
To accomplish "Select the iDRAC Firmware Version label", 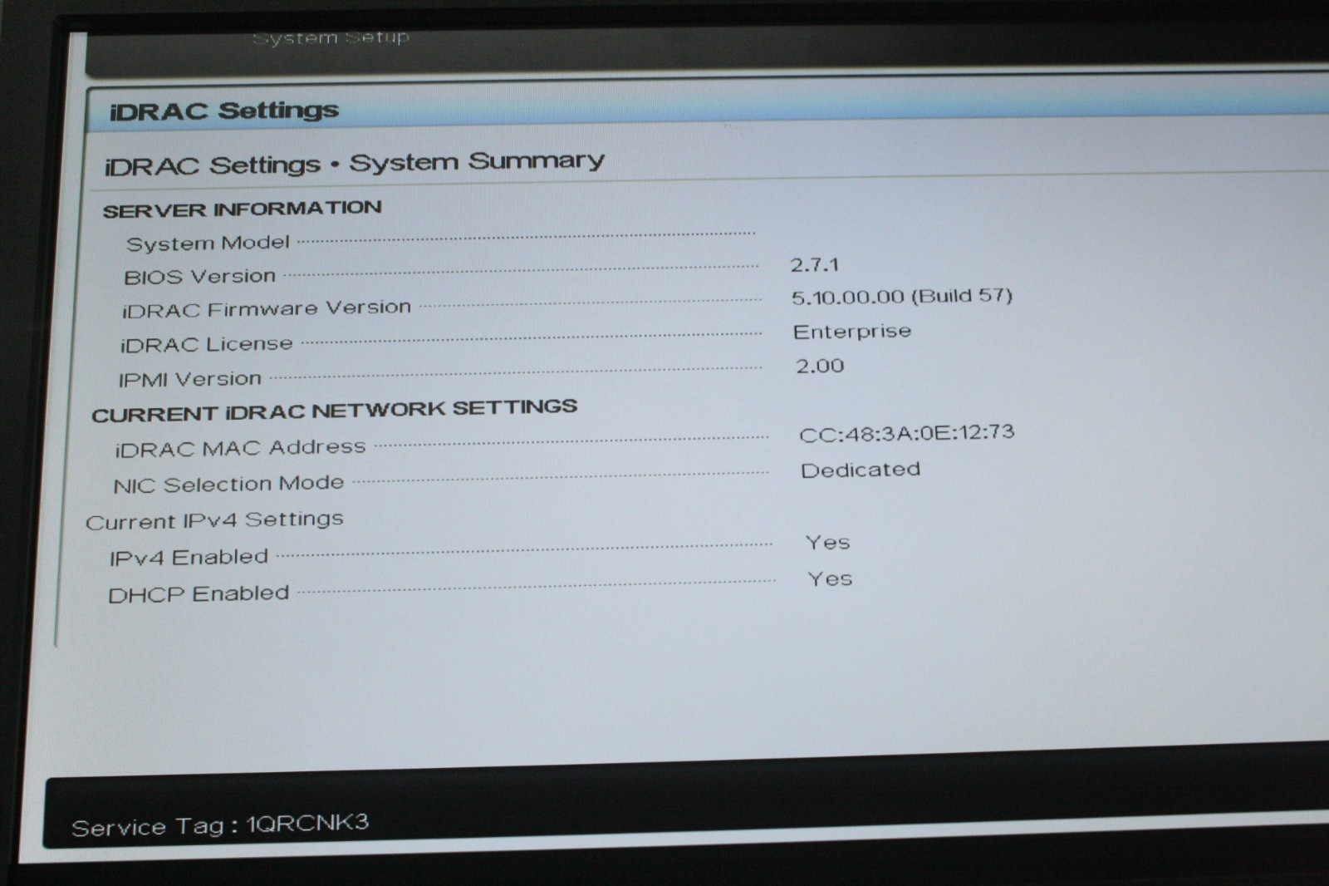I will pyautogui.click(x=266, y=309).
